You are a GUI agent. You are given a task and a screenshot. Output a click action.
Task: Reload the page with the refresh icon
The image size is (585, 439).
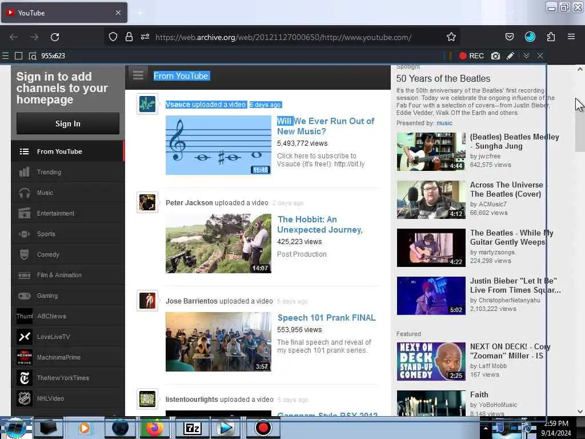(x=55, y=37)
